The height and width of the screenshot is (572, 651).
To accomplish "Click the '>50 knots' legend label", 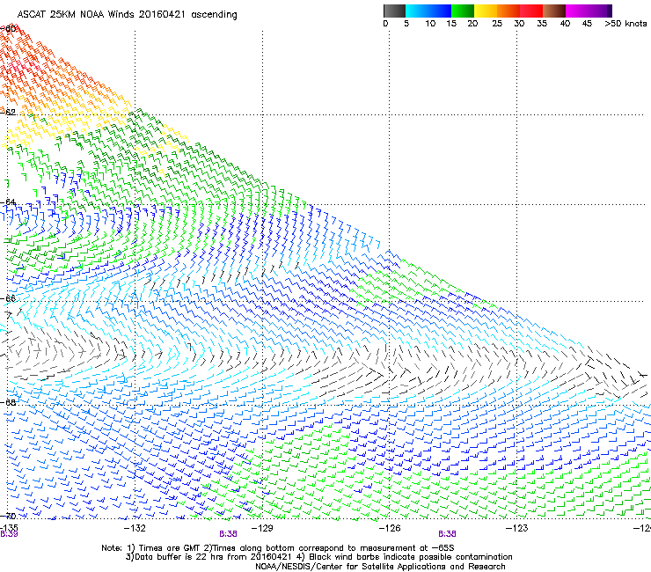I will click(x=625, y=24).
